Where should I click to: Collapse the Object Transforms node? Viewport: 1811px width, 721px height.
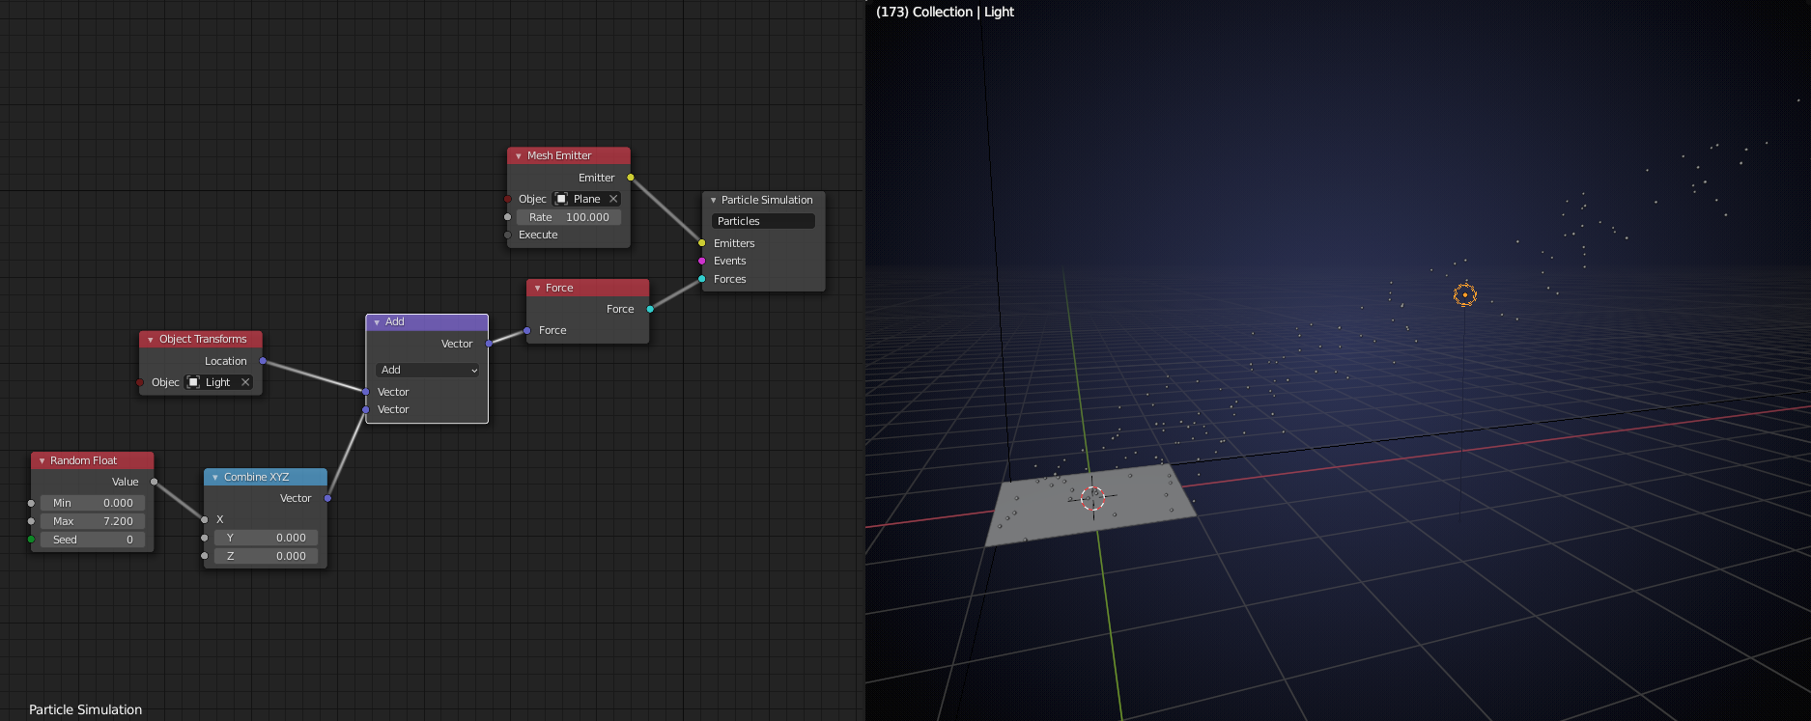click(151, 340)
